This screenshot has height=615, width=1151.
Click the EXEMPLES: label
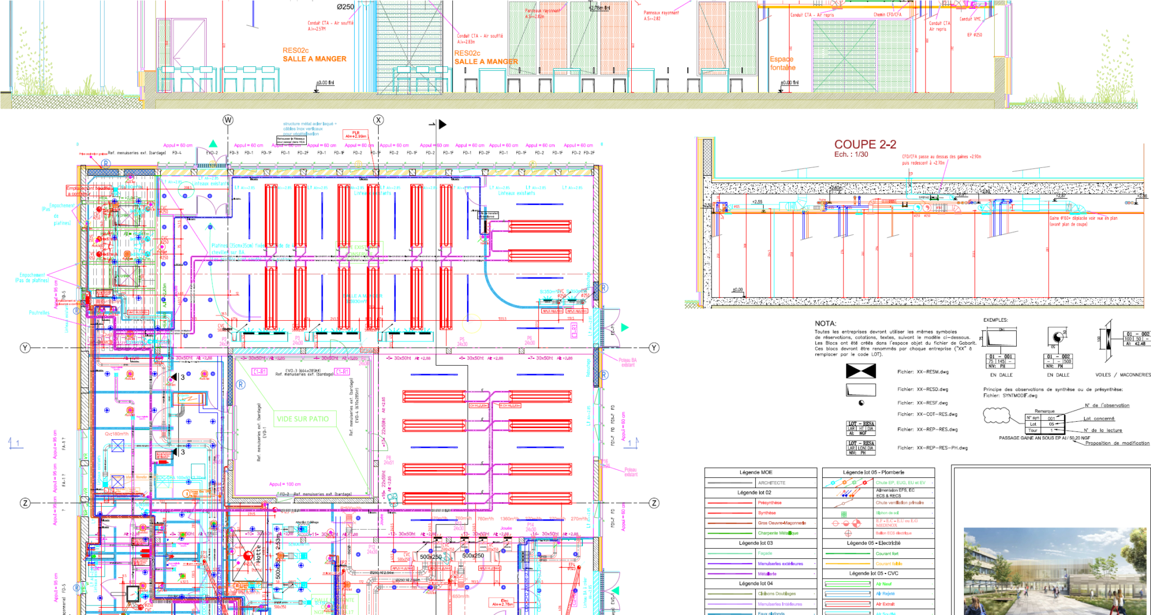tap(995, 320)
